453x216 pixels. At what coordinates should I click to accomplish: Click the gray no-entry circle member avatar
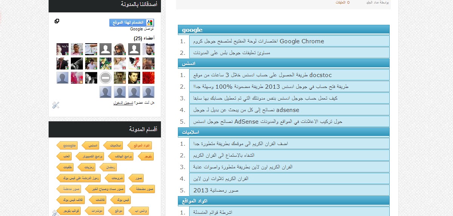[106, 78]
